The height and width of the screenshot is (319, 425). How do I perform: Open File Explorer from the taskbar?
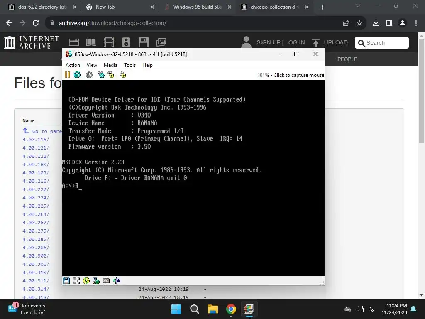[x=213, y=309]
